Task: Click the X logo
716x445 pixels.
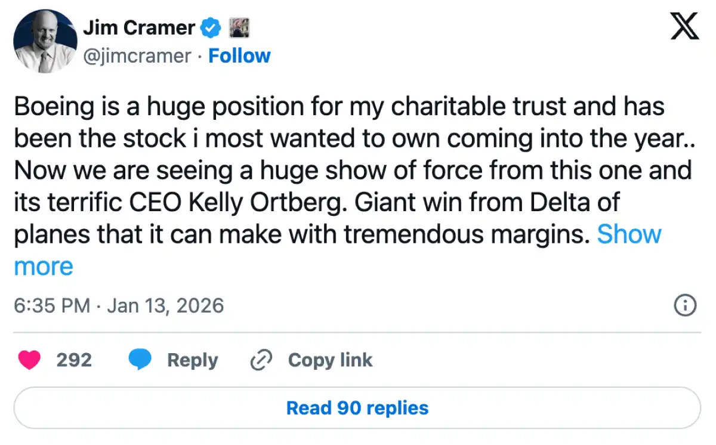Action: [x=684, y=26]
